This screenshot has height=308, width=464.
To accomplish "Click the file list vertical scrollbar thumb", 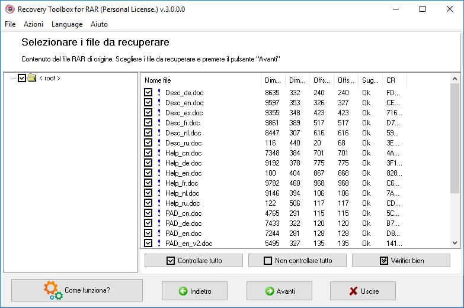I will tap(455, 139).
